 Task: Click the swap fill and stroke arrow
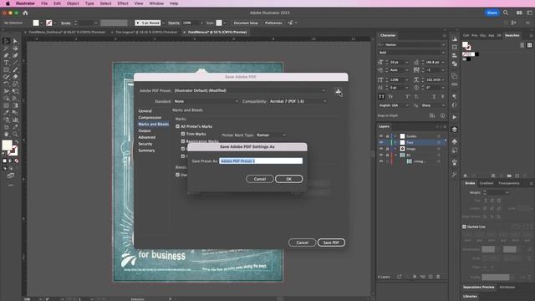[17, 141]
